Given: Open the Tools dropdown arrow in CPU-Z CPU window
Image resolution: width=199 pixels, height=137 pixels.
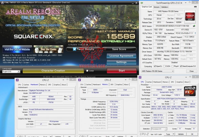Looking at the screenshot, I should pyautogui.click(x=174, y=134).
